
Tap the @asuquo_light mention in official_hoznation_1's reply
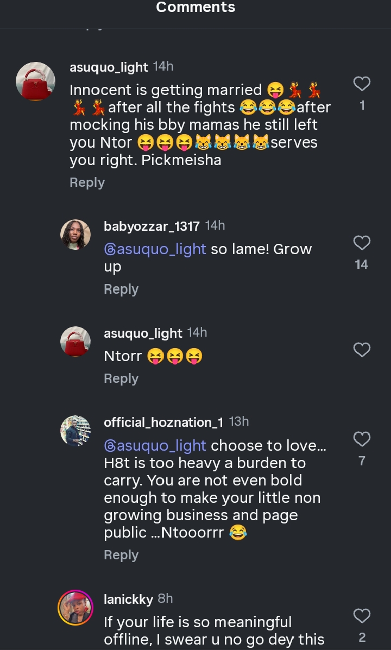(155, 446)
